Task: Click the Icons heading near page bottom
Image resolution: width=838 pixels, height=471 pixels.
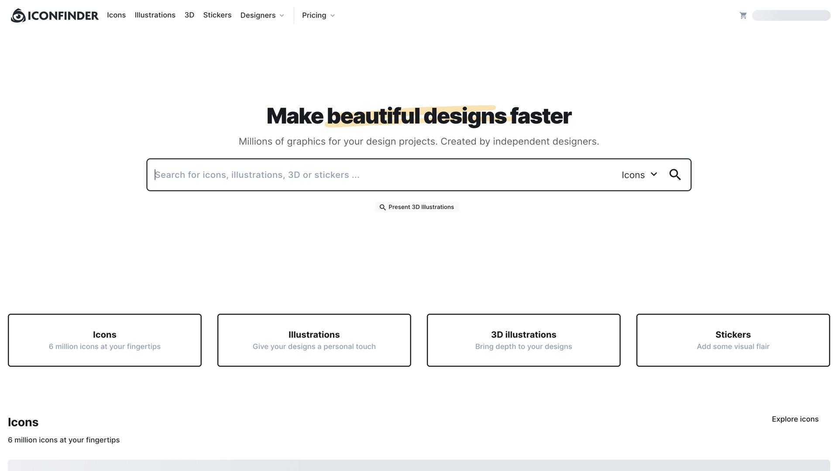Action: point(23,422)
